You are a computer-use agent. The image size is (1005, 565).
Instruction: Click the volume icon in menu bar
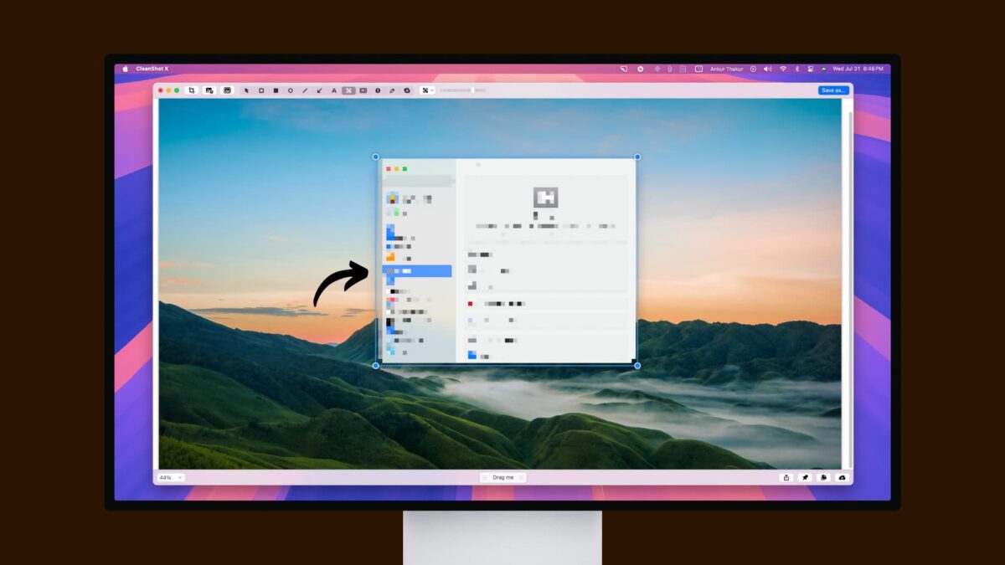[767, 69]
